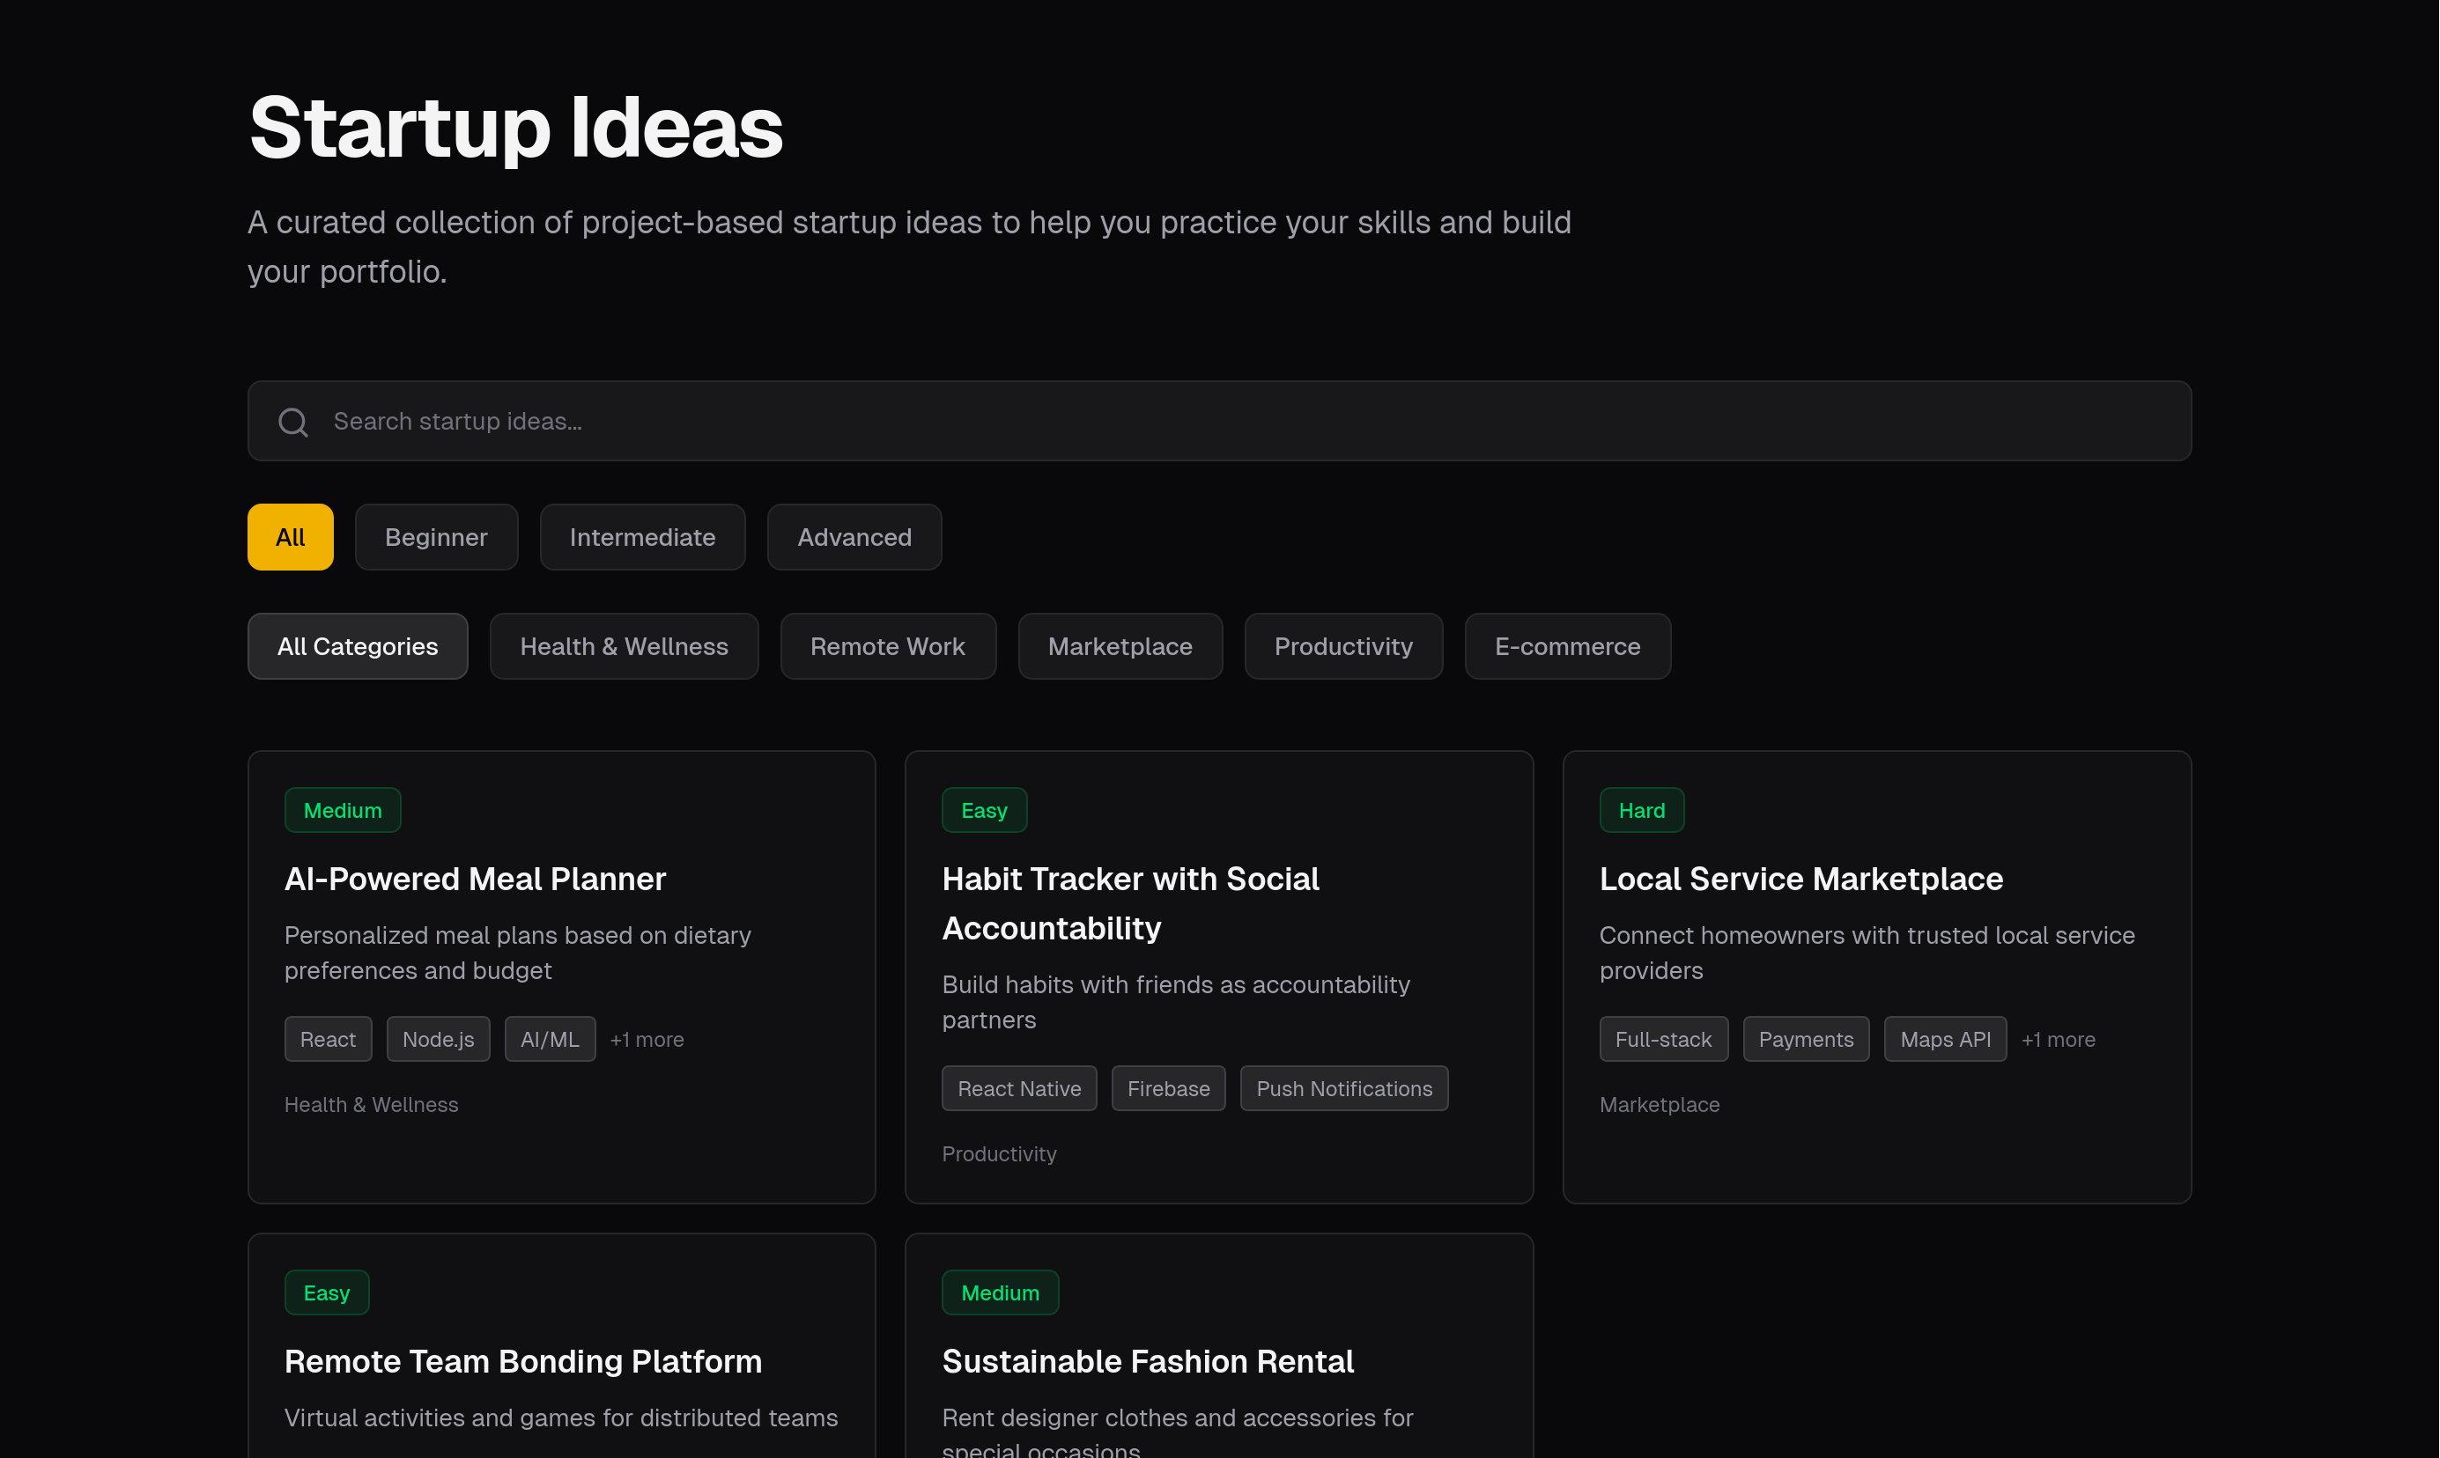The width and height of the screenshot is (2440, 1458).
Task: Select the All Categories filter
Action: click(357, 646)
